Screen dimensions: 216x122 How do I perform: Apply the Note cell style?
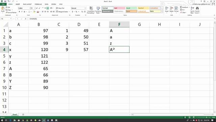[x=155, y=11]
